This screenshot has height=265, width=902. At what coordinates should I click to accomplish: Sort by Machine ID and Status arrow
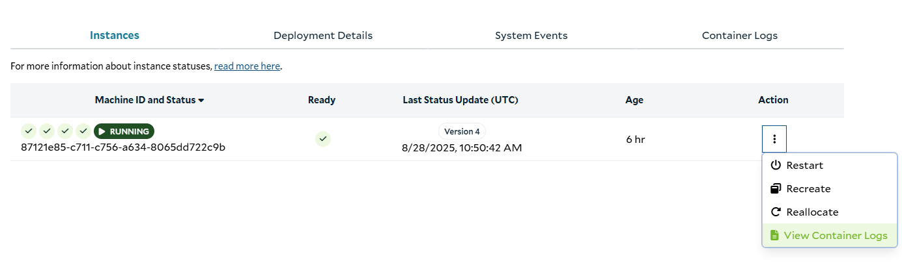(x=201, y=100)
